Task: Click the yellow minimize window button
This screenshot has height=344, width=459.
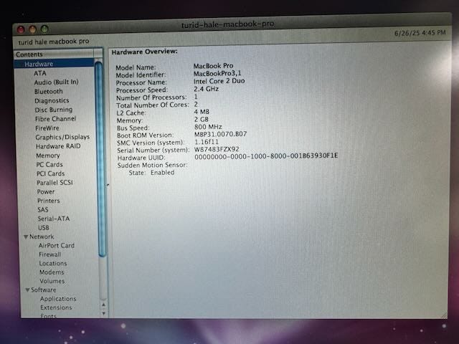Action: [x=32, y=29]
